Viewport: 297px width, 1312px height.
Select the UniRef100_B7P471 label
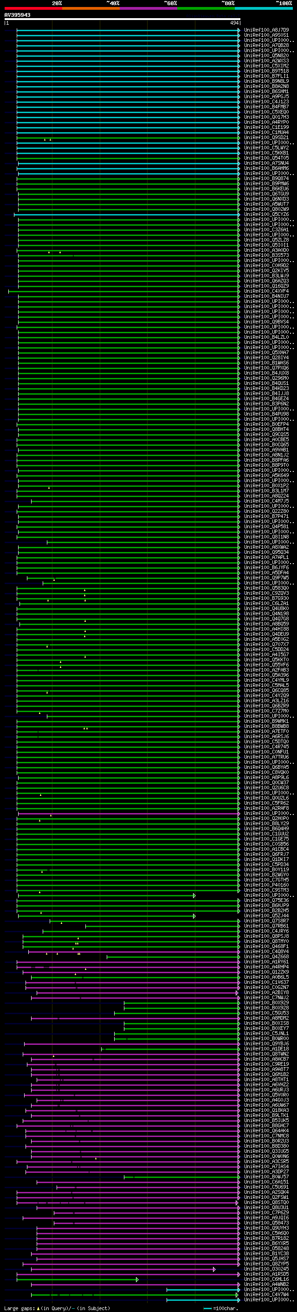coord(266,516)
